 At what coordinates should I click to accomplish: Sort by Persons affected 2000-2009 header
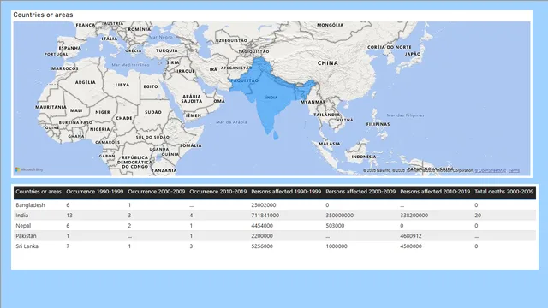[360, 192]
